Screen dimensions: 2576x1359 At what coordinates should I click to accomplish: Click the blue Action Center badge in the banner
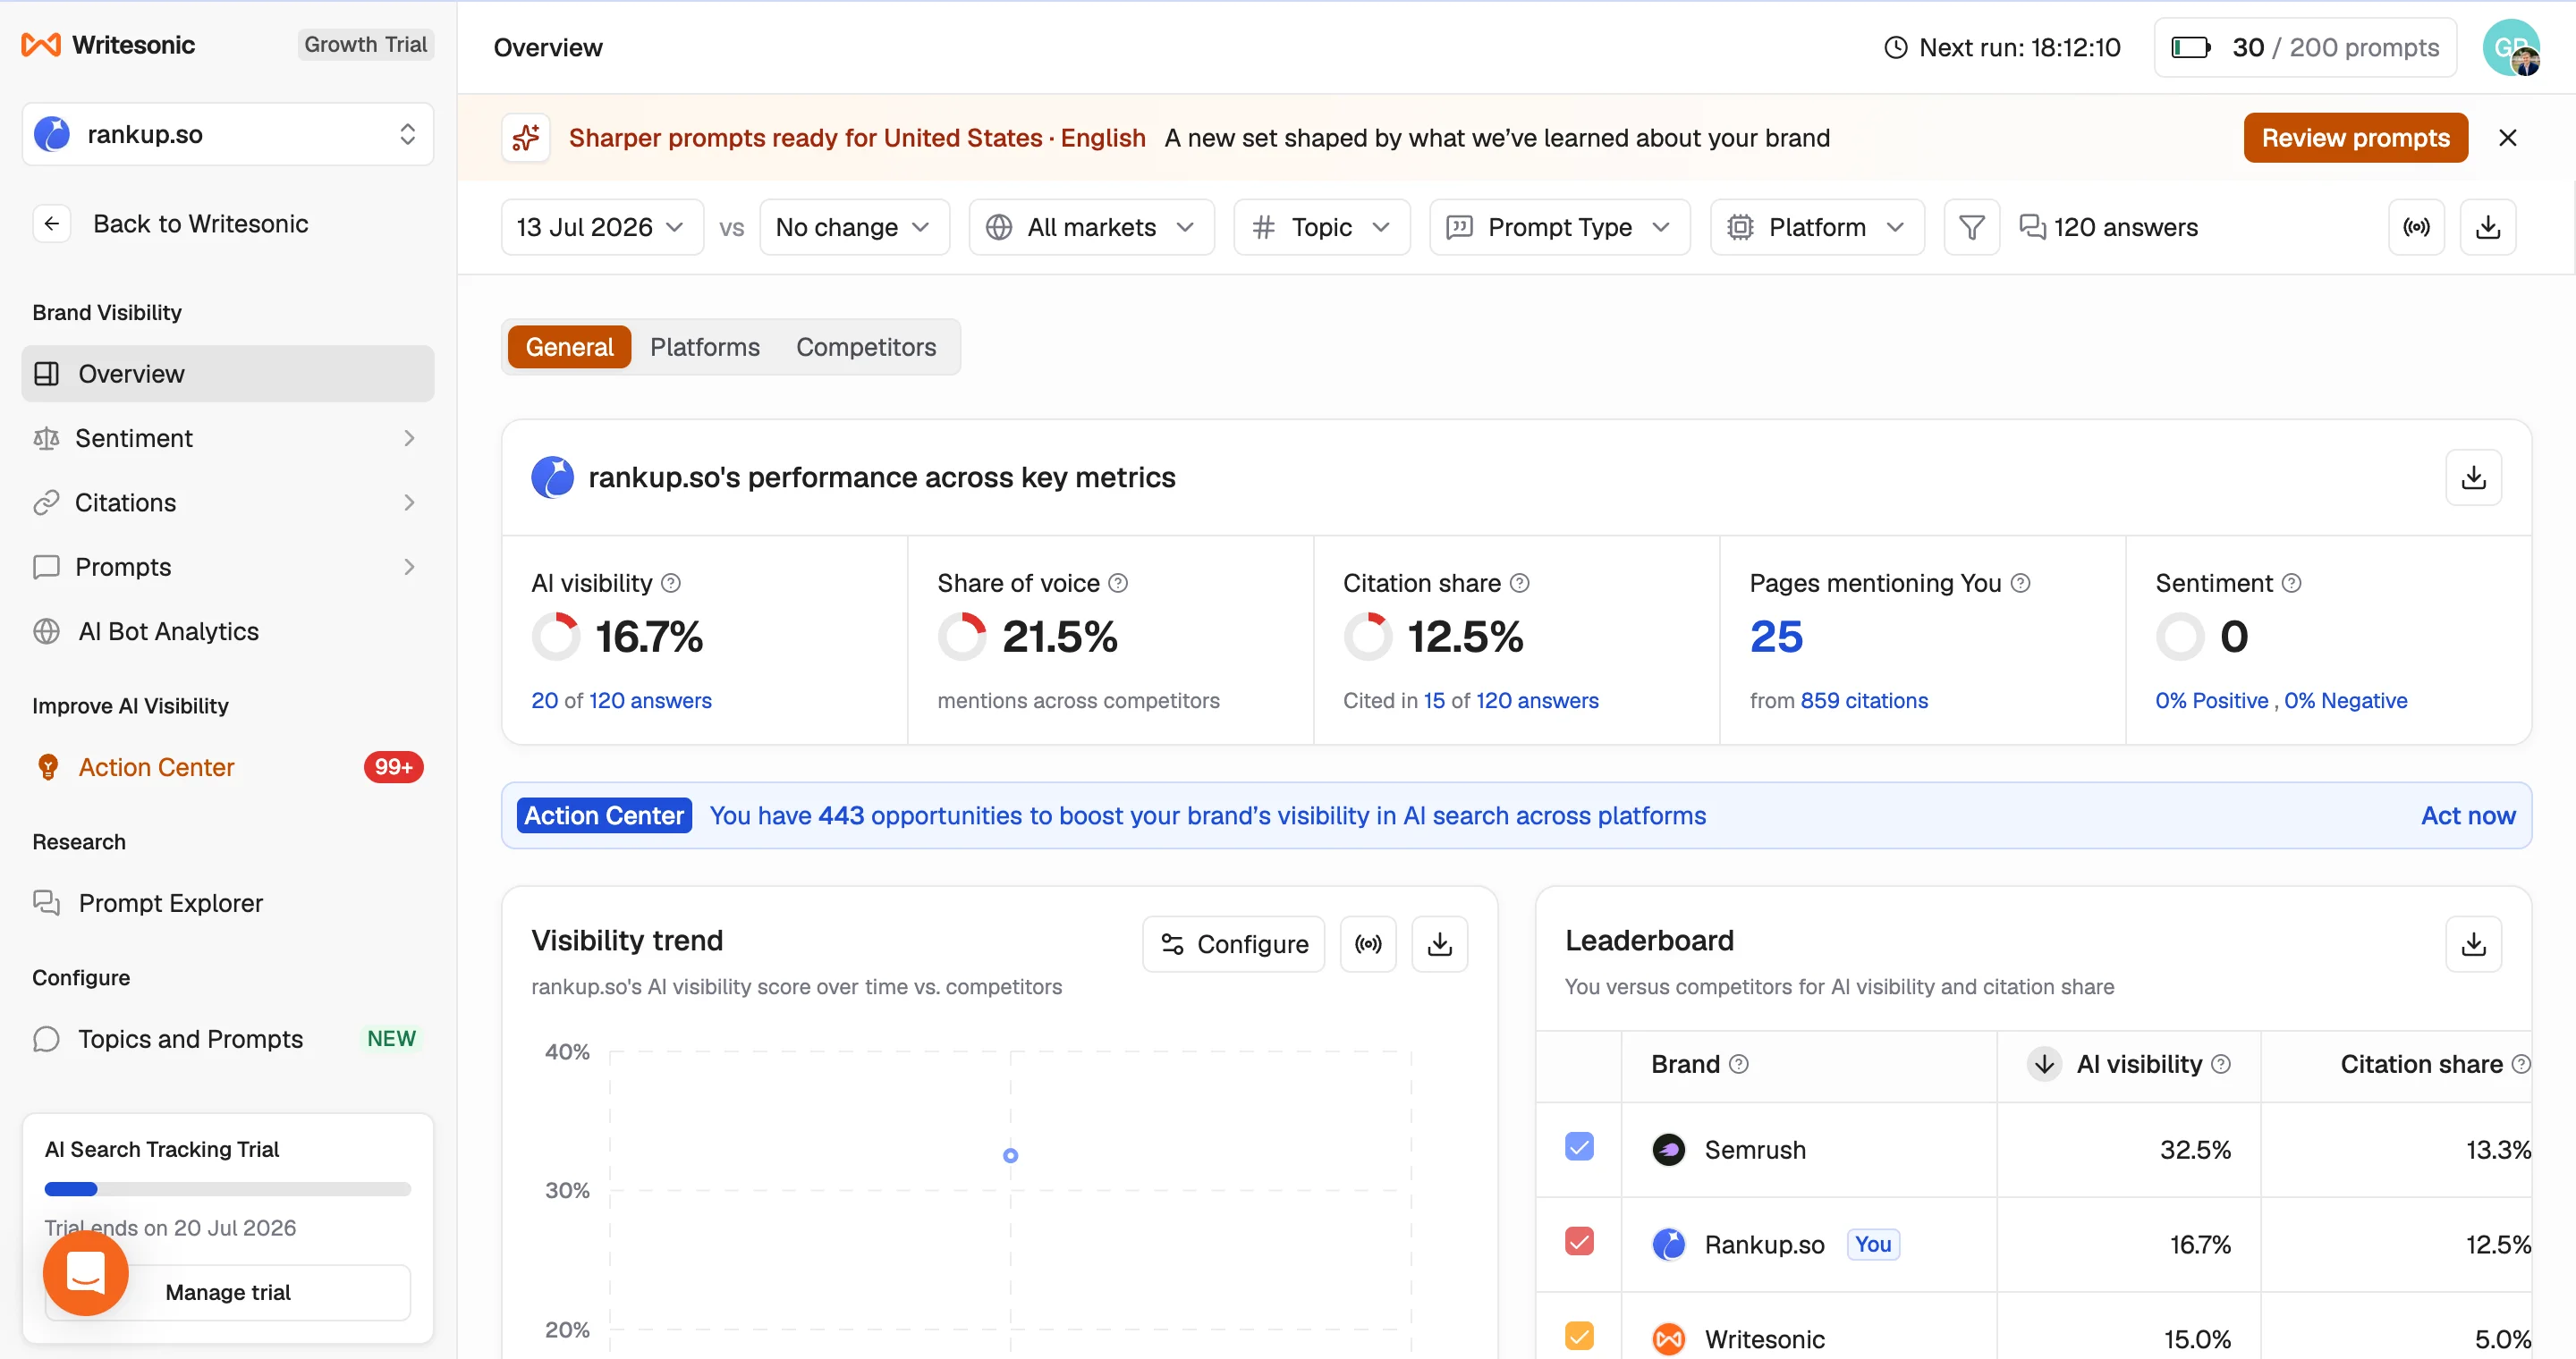[604, 816]
